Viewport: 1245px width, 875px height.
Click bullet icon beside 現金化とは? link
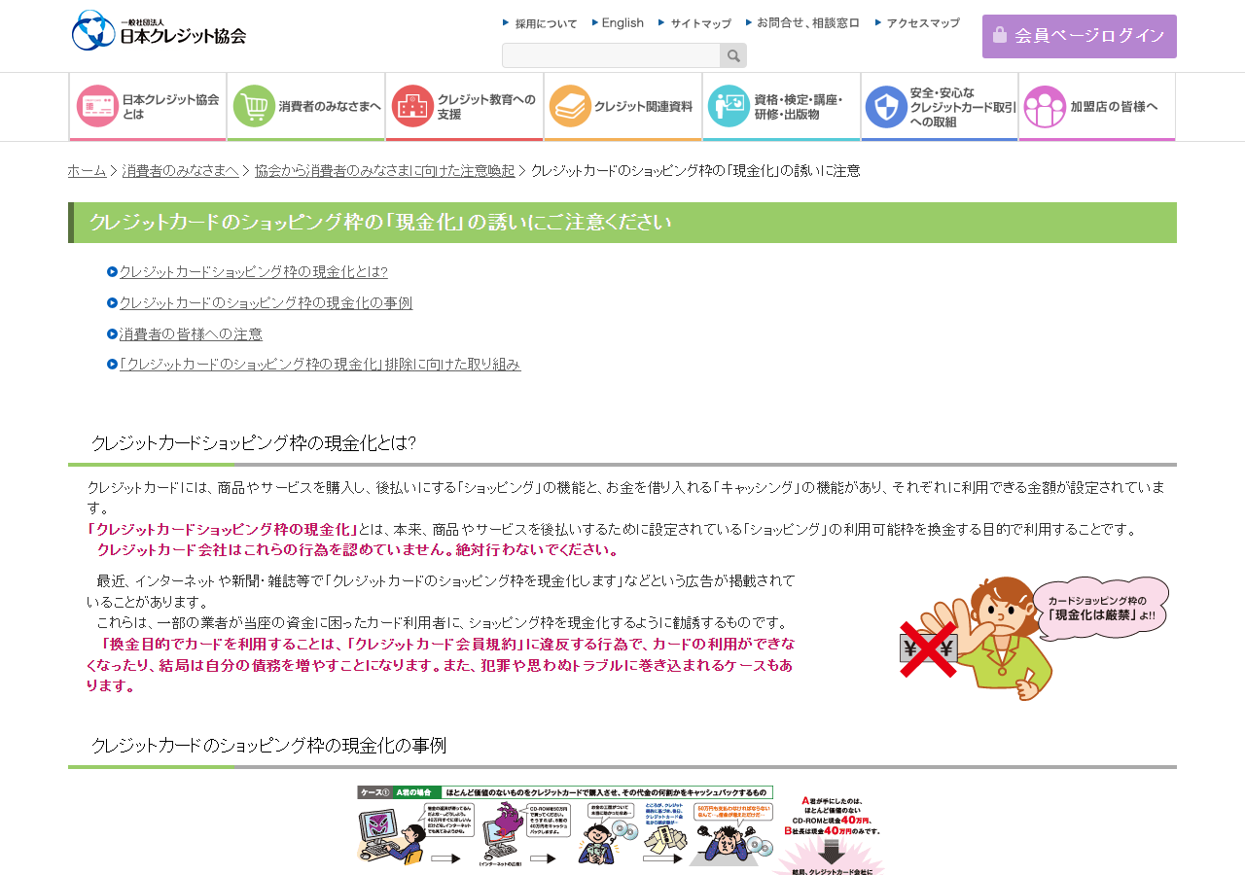(x=112, y=272)
